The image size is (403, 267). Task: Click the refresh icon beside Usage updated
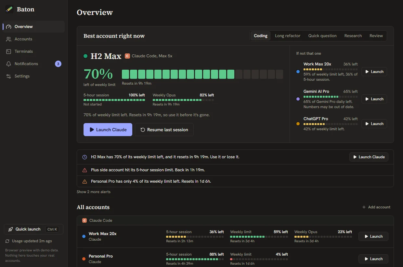coord(7,241)
